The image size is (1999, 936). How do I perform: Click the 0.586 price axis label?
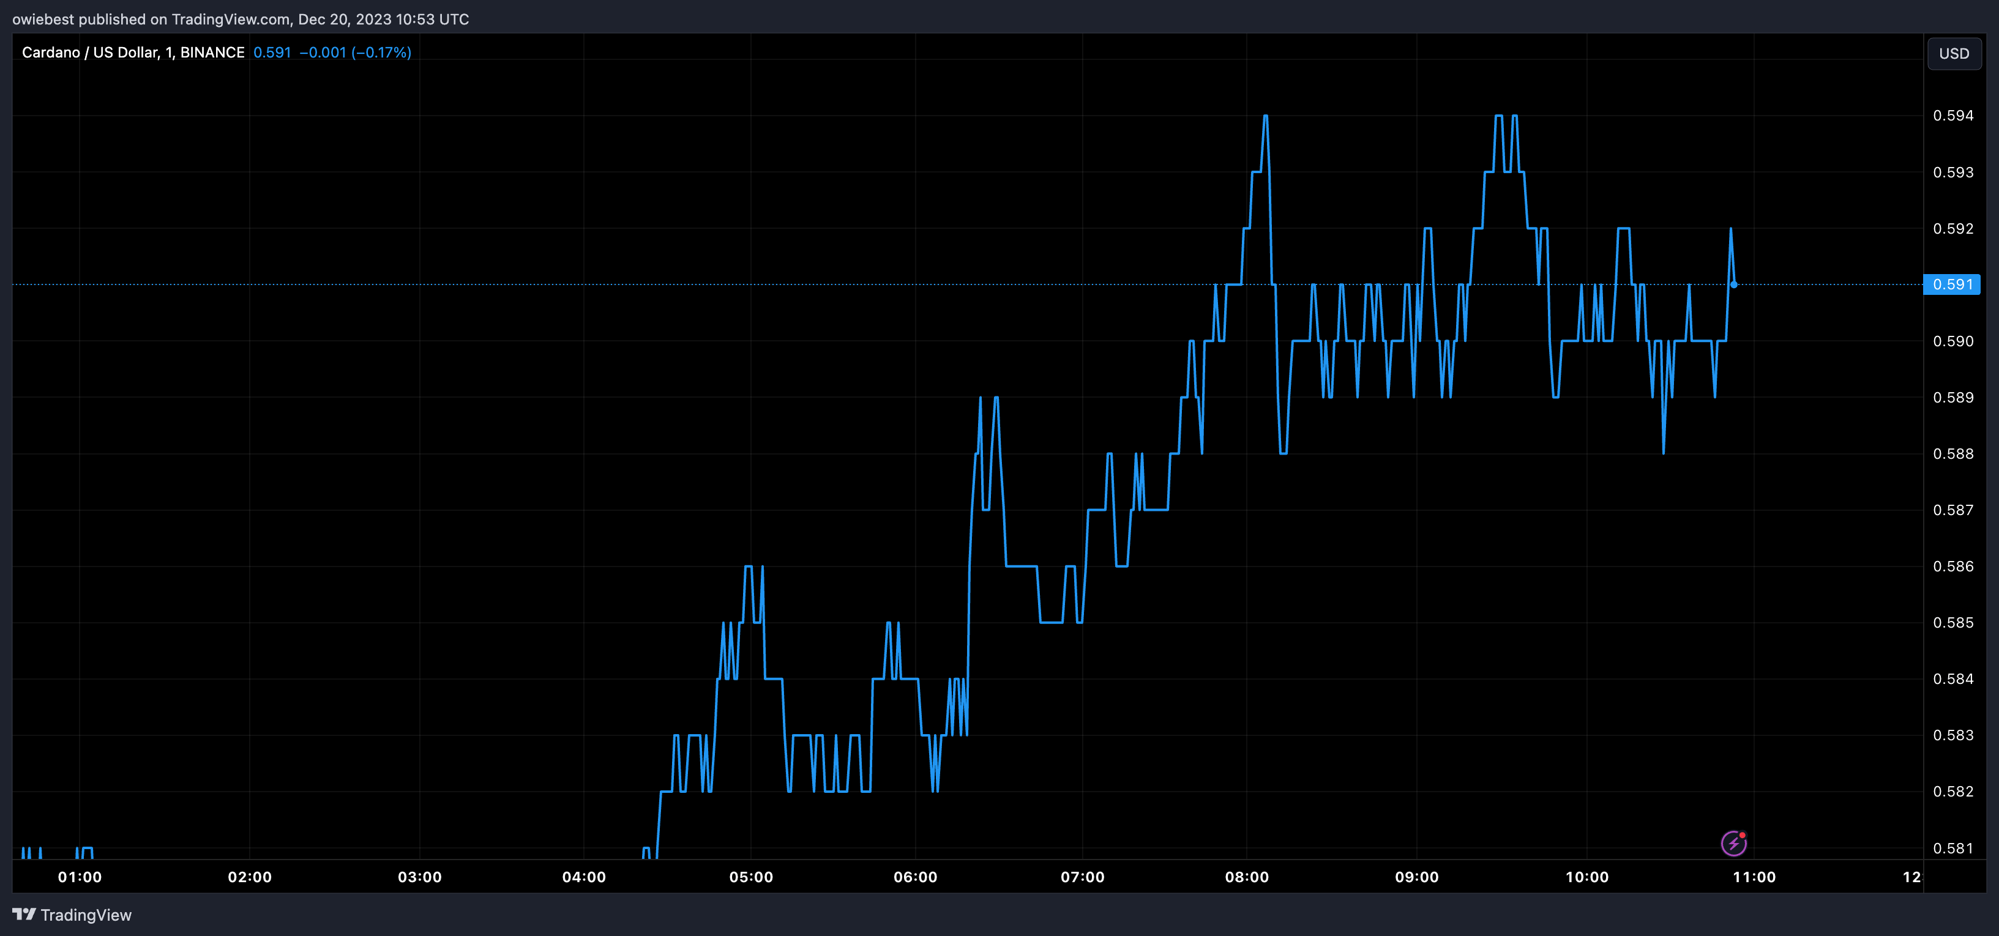pyautogui.click(x=1953, y=567)
